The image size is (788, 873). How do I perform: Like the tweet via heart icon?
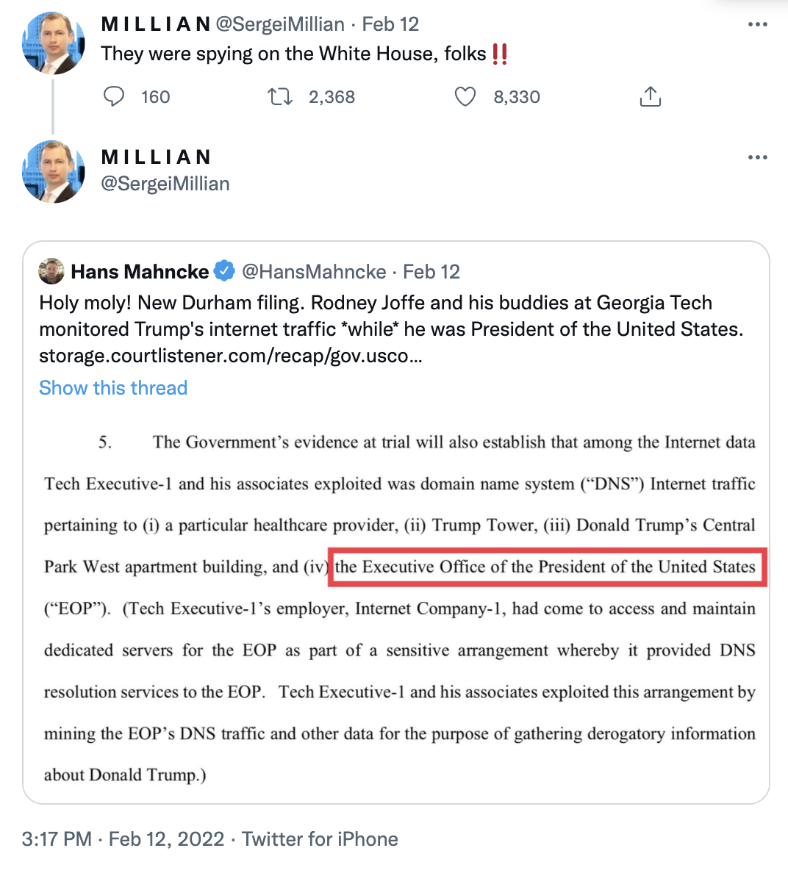(465, 97)
